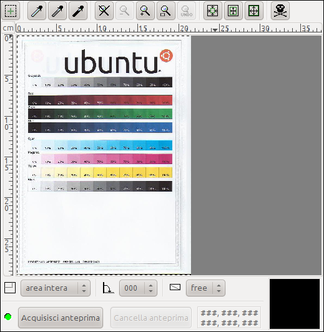Click the horizontal ruler position marker triangle
The height and width of the screenshot is (332, 324).
click(x=215, y=30)
